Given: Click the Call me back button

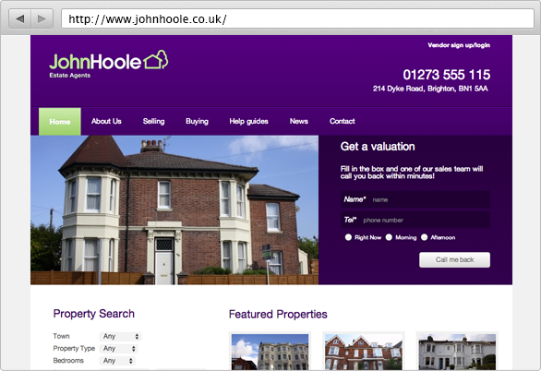Looking at the screenshot, I should pyautogui.click(x=454, y=259).
